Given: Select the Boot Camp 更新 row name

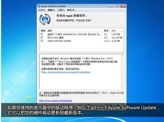Looking at the screenshot, I should 55,38.
